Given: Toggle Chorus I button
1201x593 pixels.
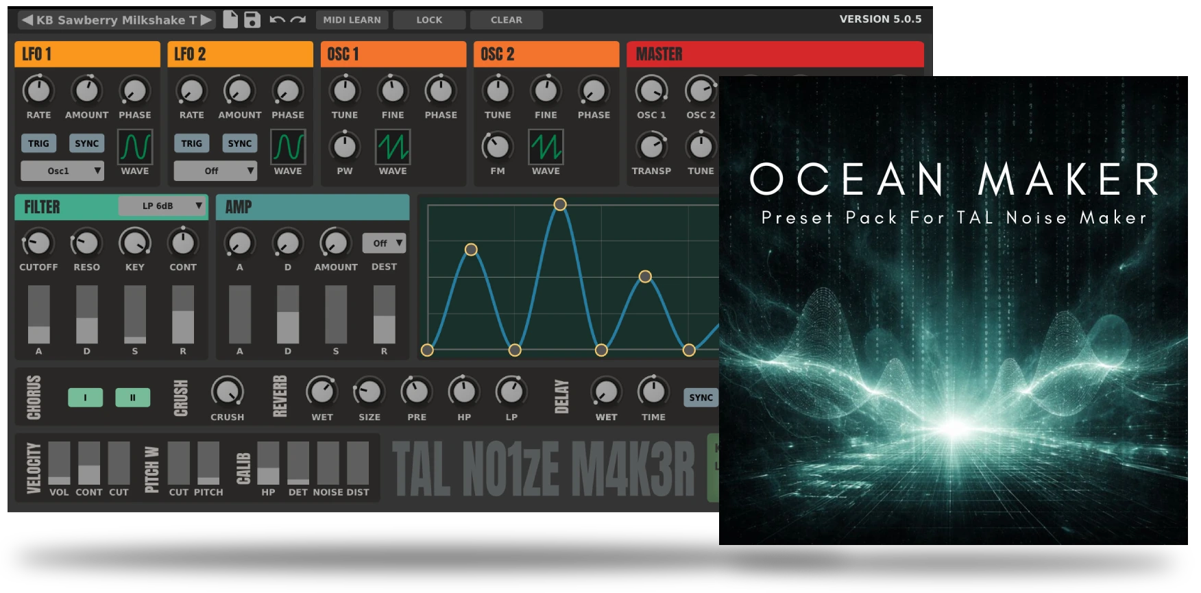Looking at the screenshot, I should pos(86,398).
